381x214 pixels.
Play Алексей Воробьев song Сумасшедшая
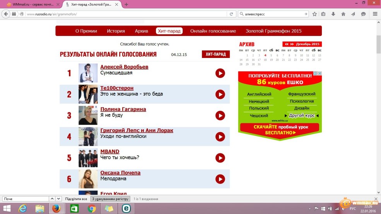pos(220,73)
